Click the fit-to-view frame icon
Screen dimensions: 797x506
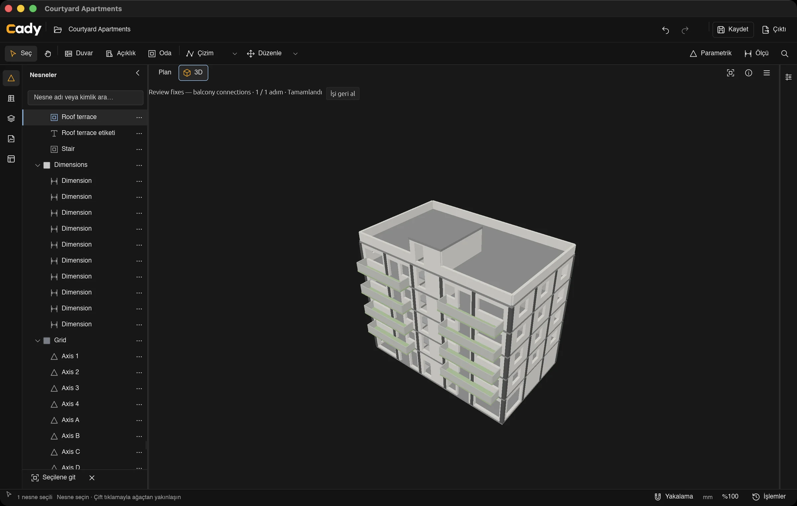point(730,73)
